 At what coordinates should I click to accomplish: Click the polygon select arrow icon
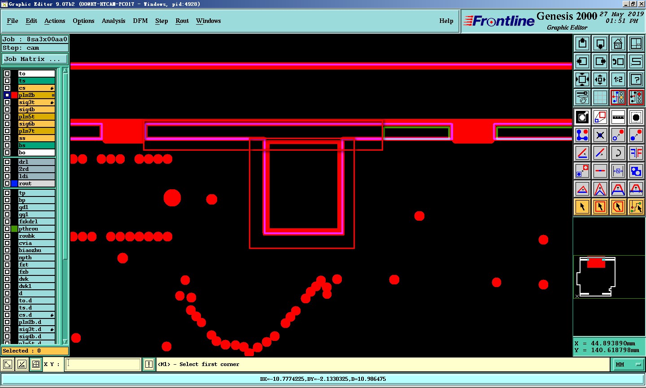(x=618, y=207)
